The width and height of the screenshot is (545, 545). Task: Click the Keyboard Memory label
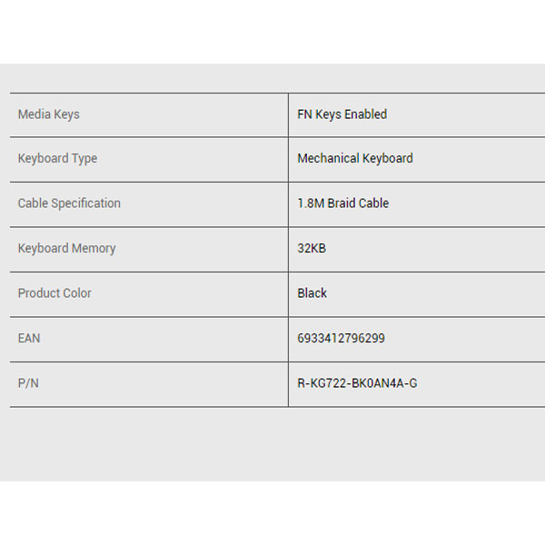coord(66,248)
